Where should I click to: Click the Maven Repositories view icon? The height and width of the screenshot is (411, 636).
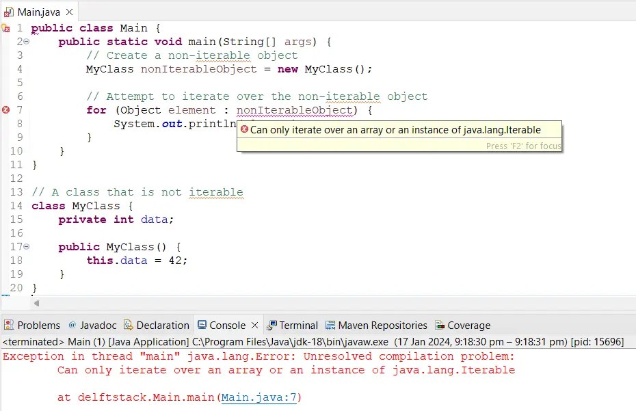click(330, 325)
